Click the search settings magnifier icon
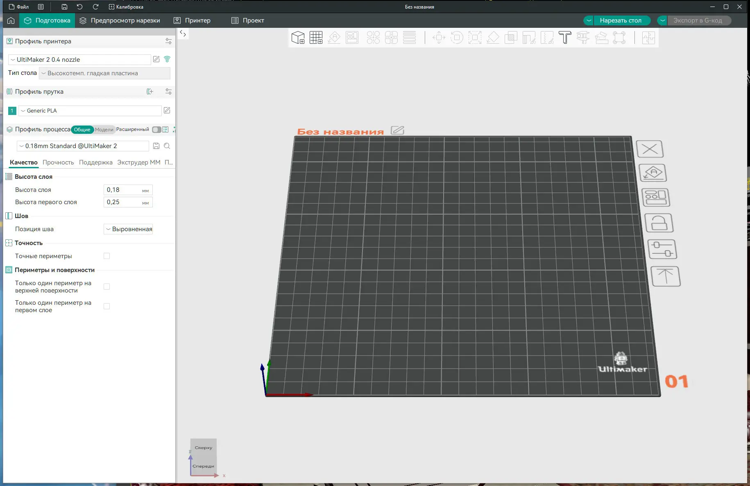750x486 pixels. 167,146
